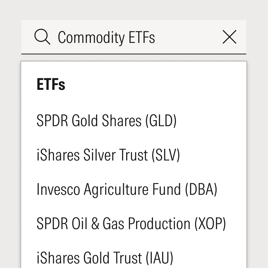Click the DBA ticker in suggestions

[x=201, y=189]
